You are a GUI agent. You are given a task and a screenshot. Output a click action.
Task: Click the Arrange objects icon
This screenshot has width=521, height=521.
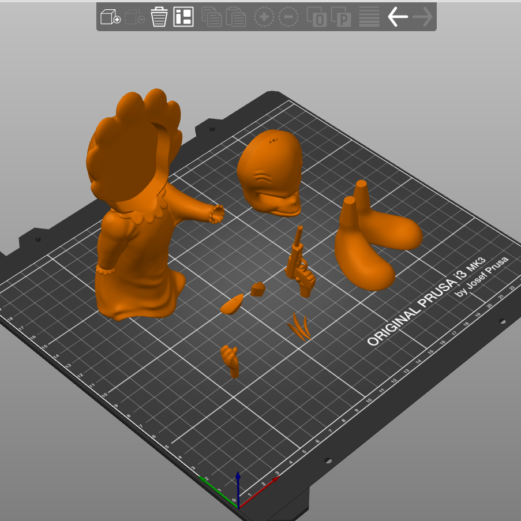pyautogui.click(x=183, y=17)
